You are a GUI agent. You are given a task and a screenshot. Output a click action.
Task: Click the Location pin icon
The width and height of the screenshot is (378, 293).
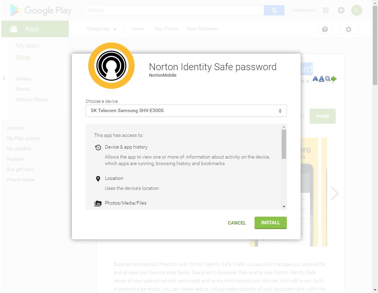(98, 179)
